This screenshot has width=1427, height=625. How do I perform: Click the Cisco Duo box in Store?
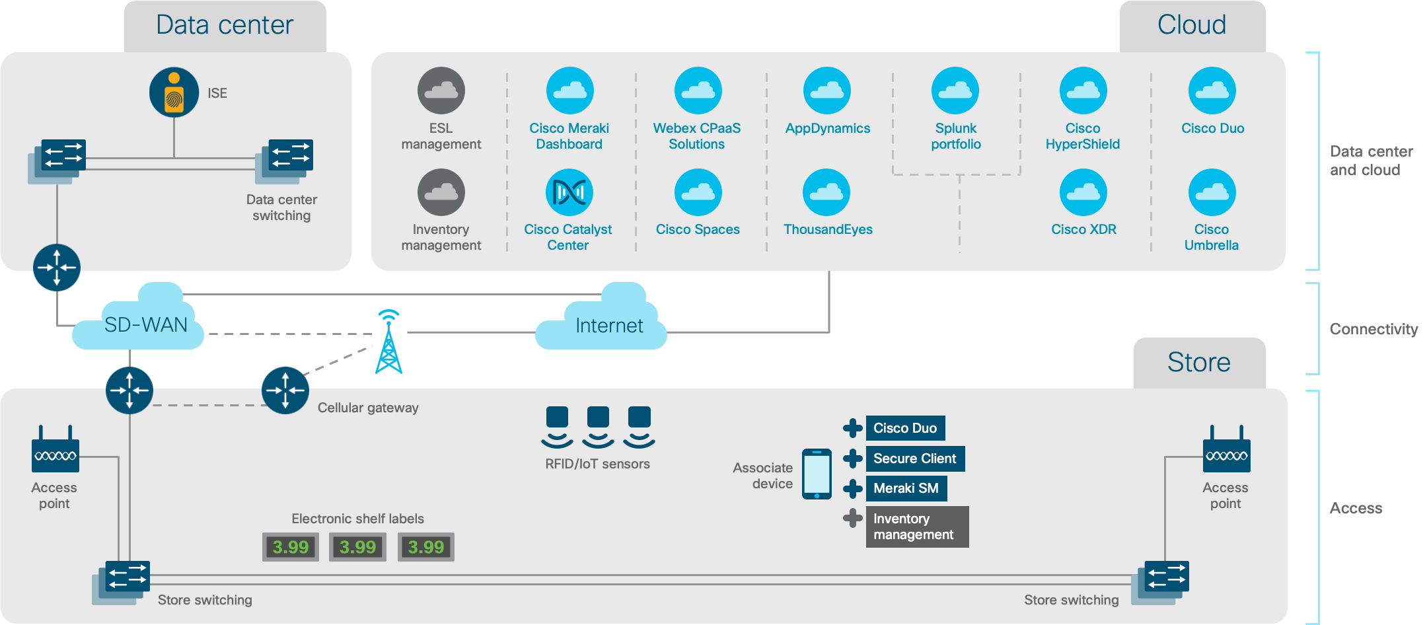(x=906, y=428)
